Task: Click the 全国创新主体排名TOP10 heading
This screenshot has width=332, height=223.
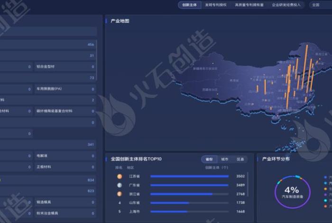Action: (x=136, y=159)
